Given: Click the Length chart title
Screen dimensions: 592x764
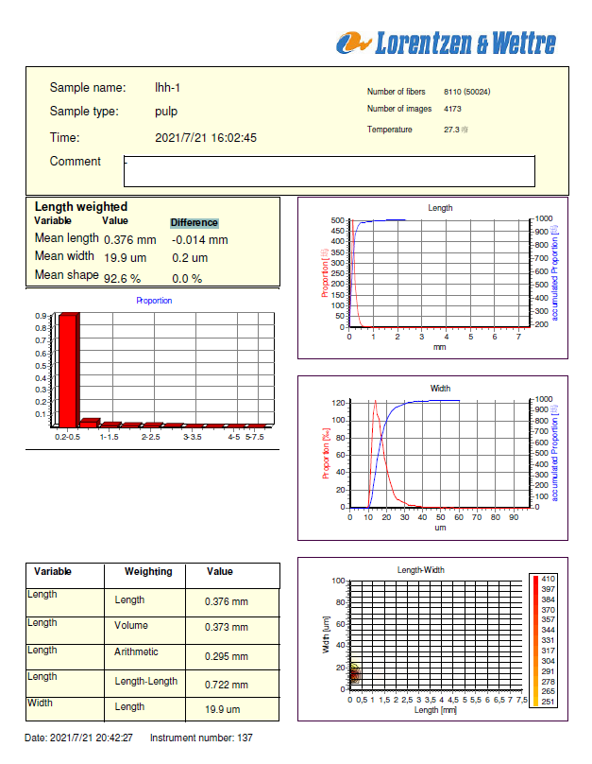Looking at the screenshot, I should tap(440, 208).
